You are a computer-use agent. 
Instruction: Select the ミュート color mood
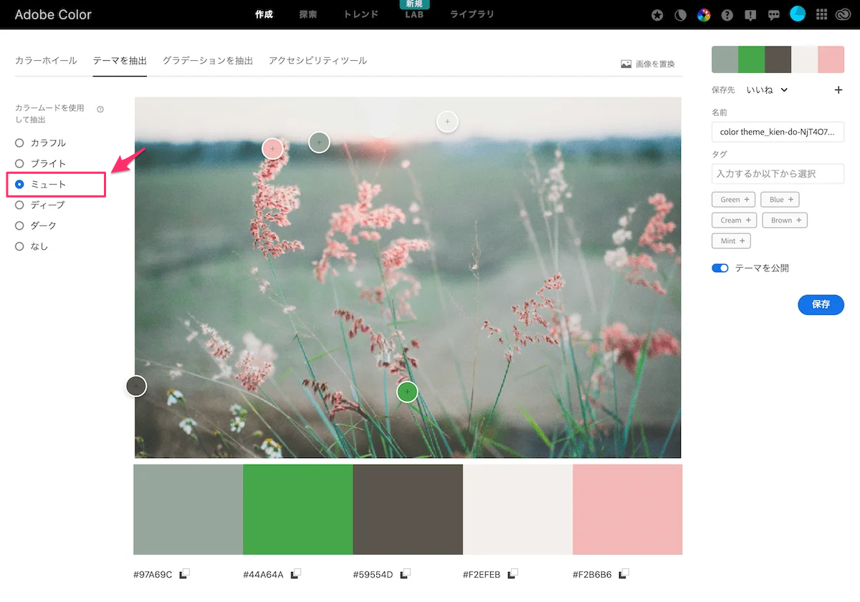coord(19,184)
